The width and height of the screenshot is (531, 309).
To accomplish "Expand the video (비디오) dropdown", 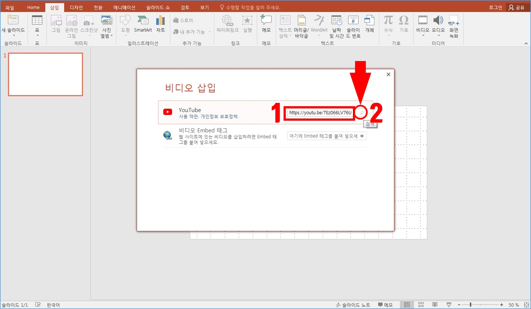I will pos(423,36).
